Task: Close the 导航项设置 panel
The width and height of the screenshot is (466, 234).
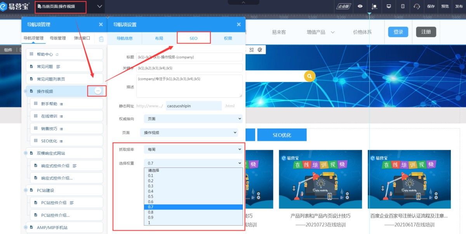Action: point(239,24)
